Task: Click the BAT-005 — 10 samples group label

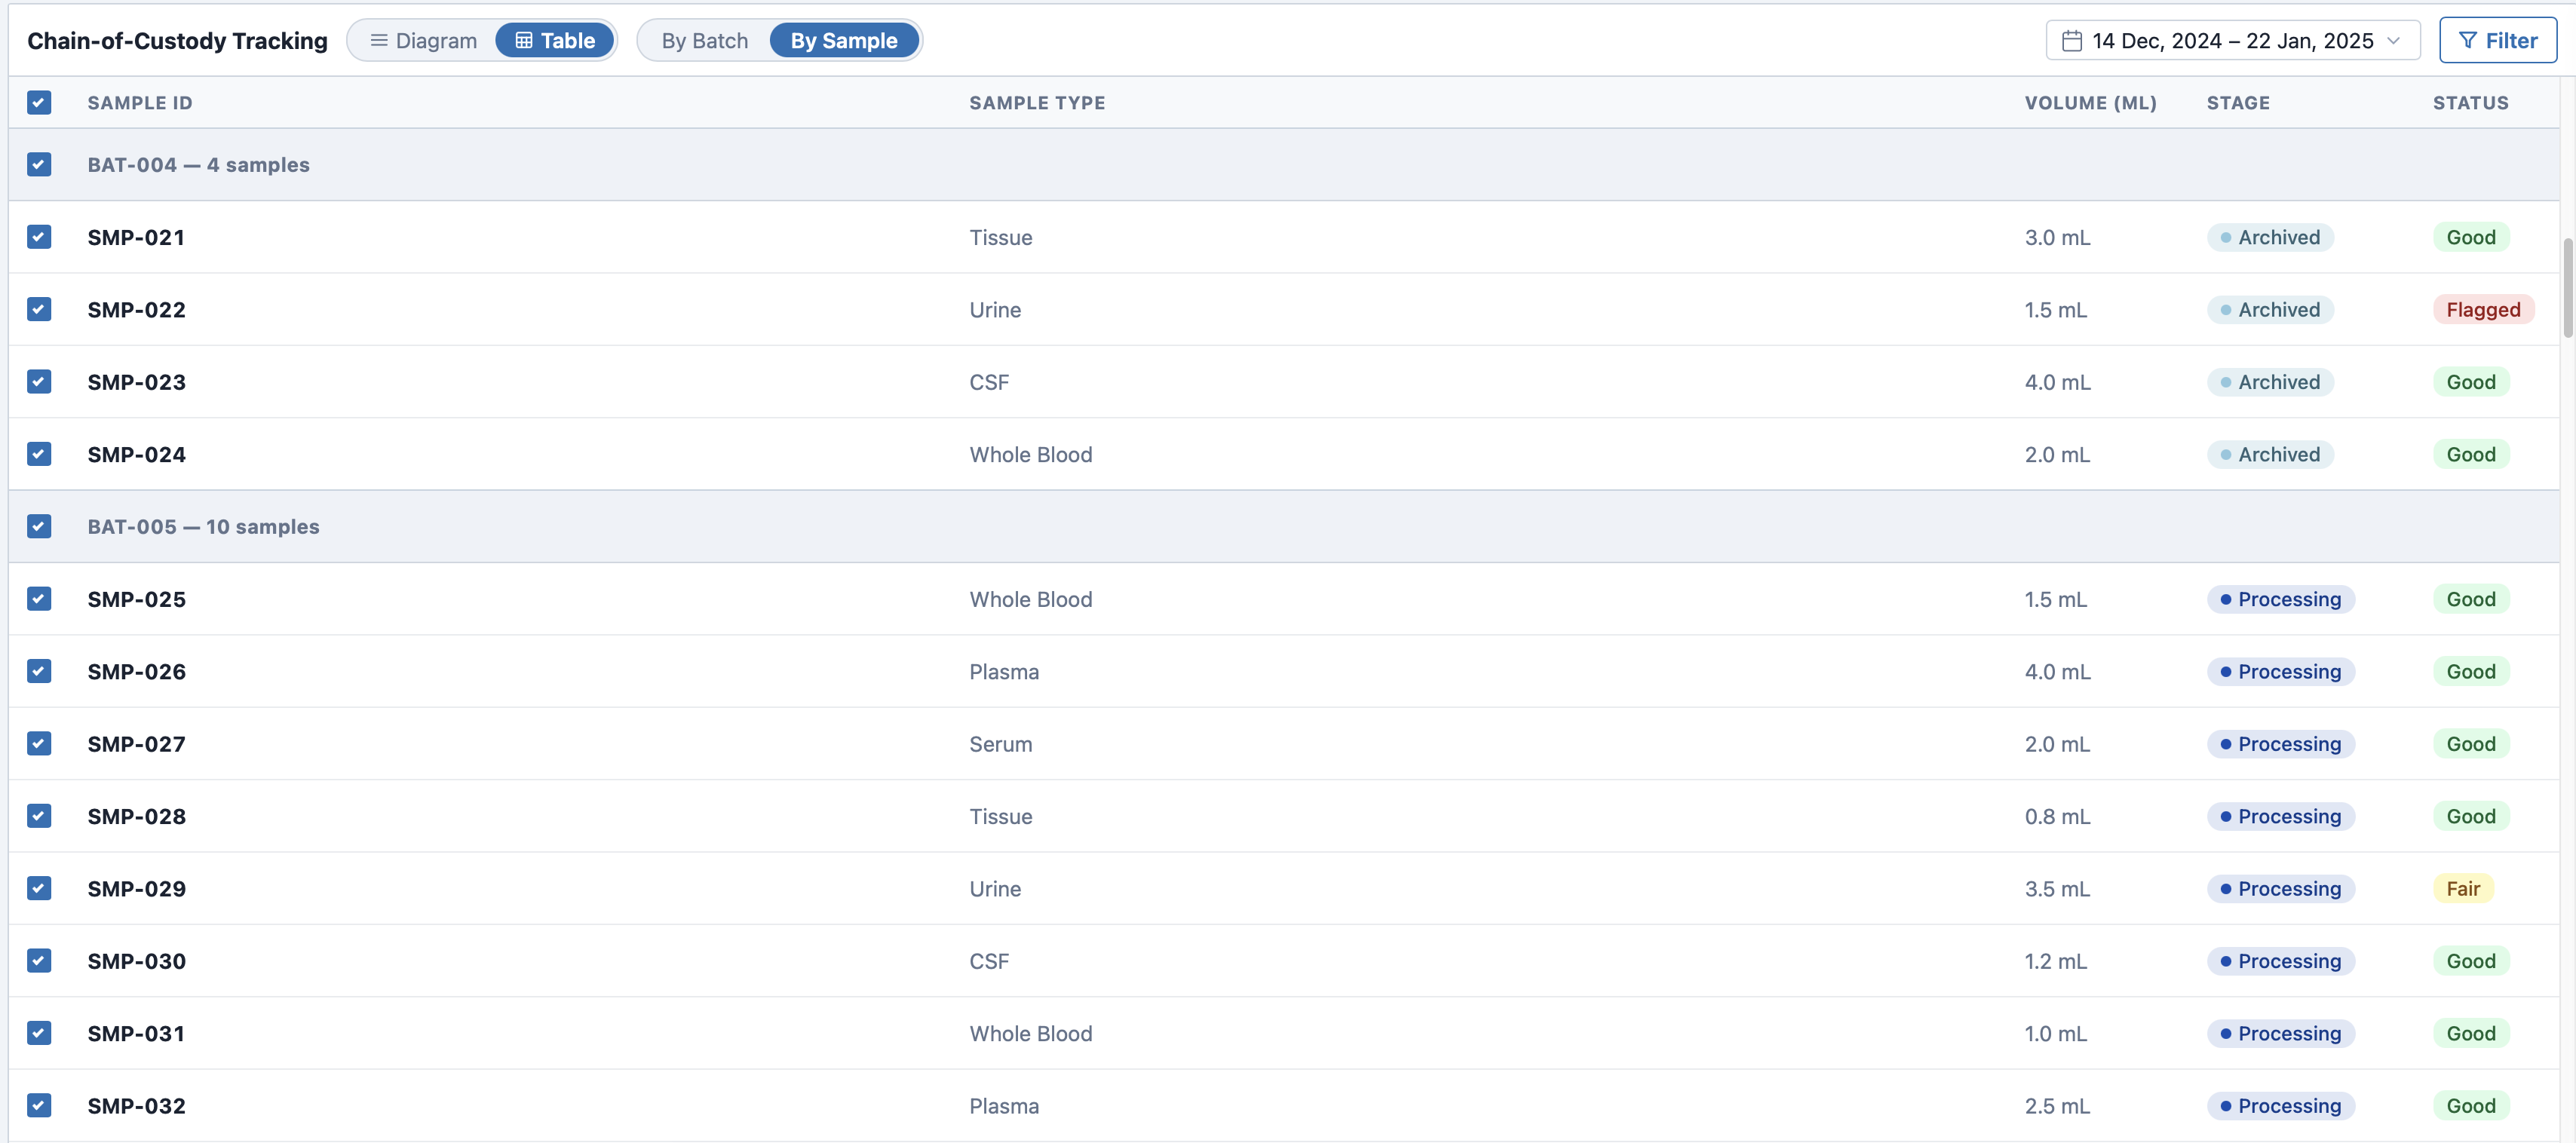Action: tap(203, 527)
